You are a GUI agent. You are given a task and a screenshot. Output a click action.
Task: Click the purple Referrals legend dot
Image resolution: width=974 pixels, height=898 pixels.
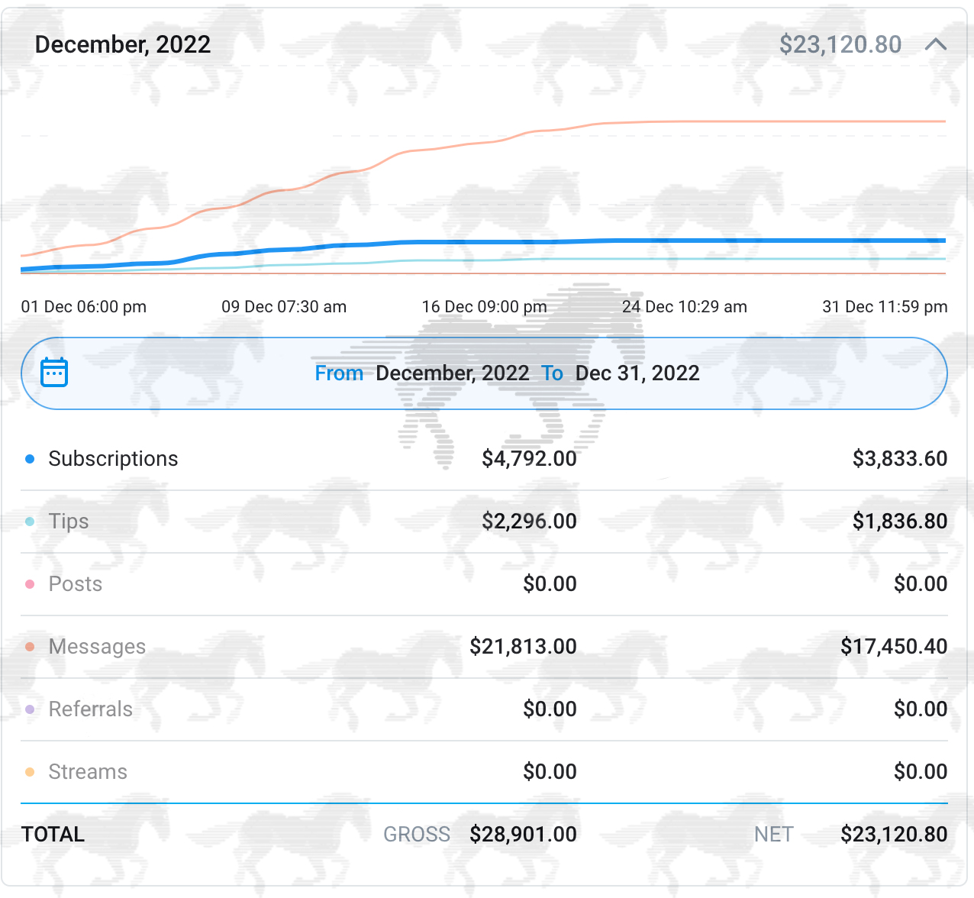[x=30, y=709]
